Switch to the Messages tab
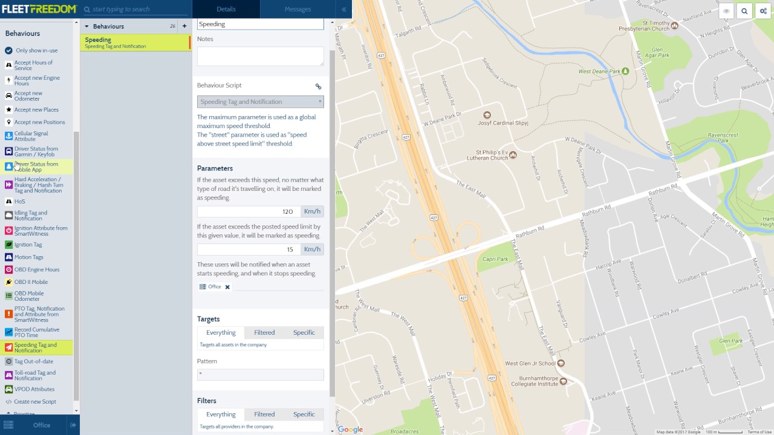 (x=298, y=9)
